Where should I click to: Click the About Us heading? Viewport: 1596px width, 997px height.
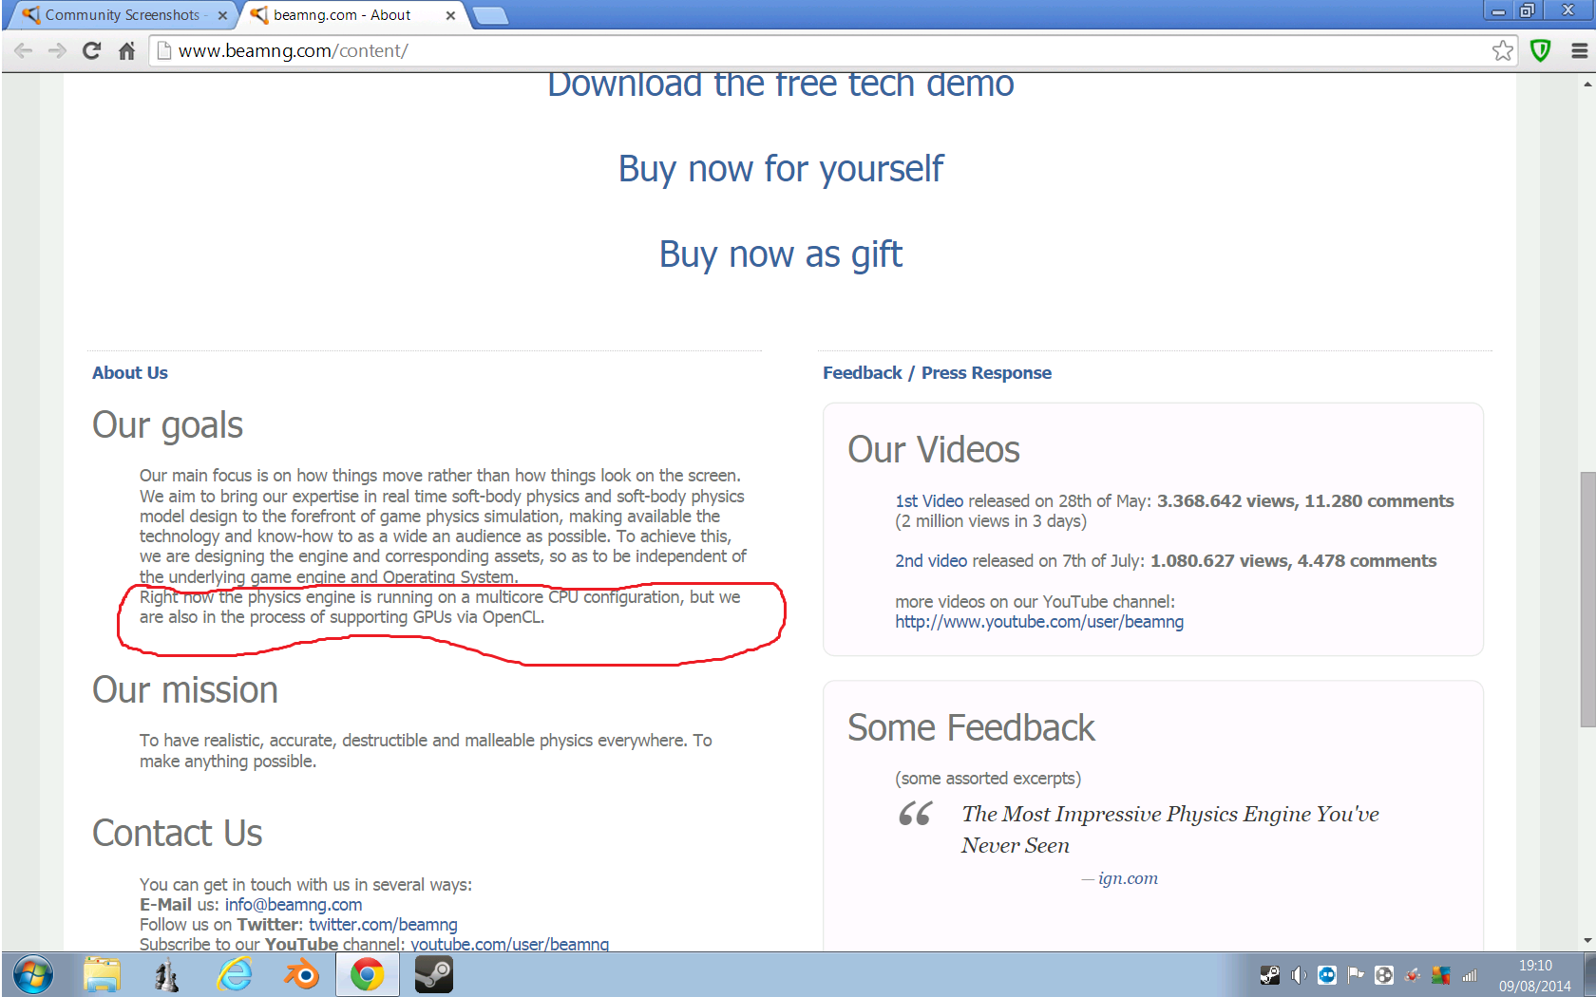pyautogui.click(x=130, y=373)
